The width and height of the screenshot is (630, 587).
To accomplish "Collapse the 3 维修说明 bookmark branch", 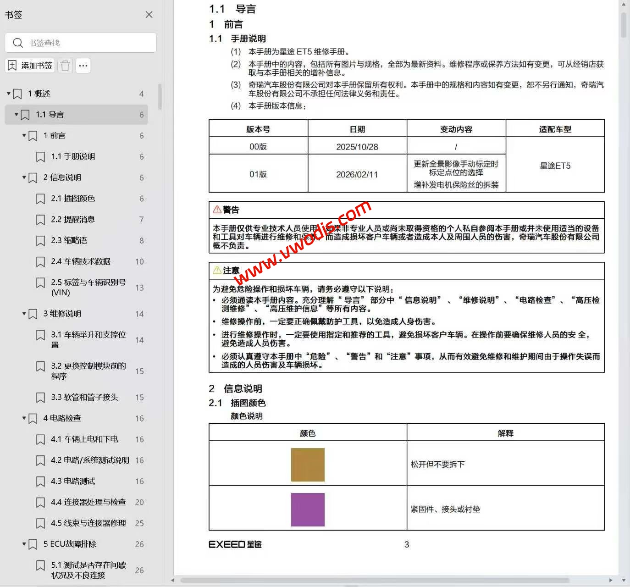I will (24, 314).
